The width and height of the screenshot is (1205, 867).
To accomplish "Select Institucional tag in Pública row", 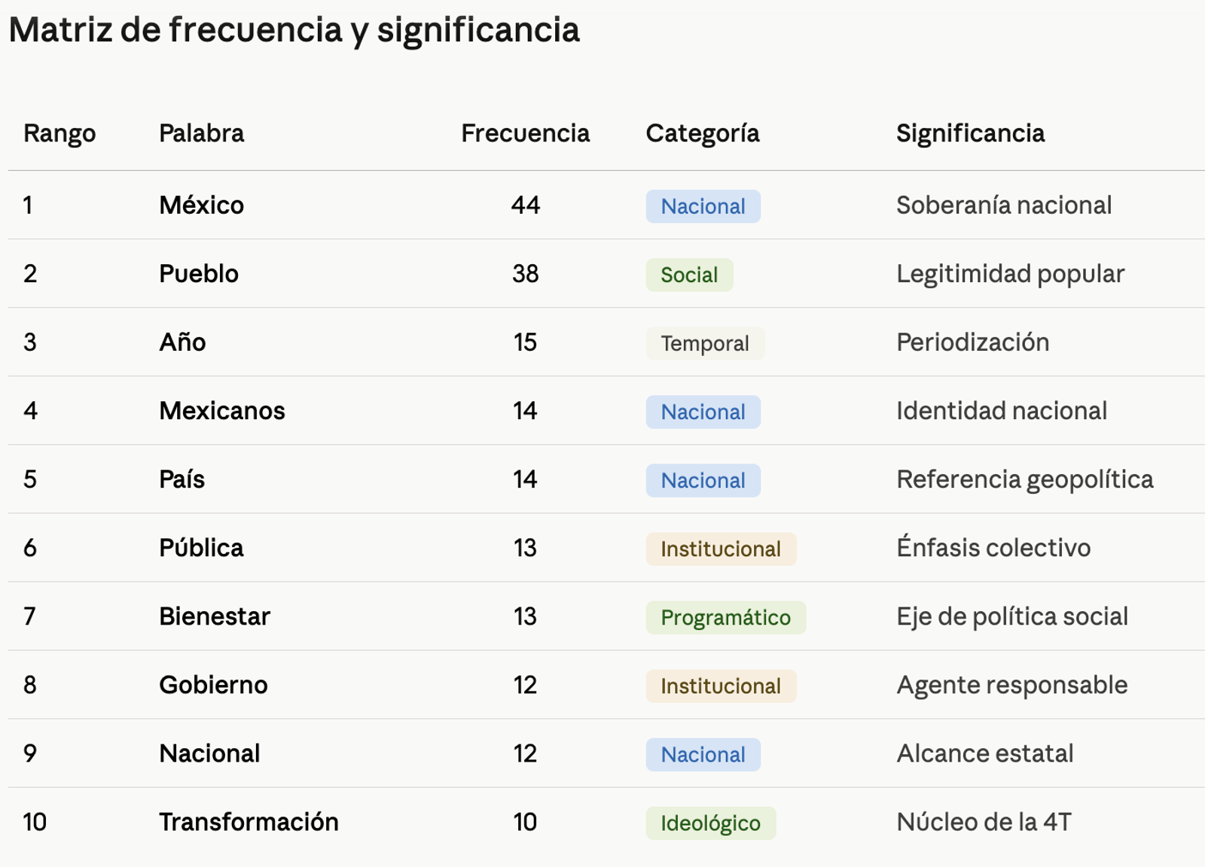I will (721, 549).
